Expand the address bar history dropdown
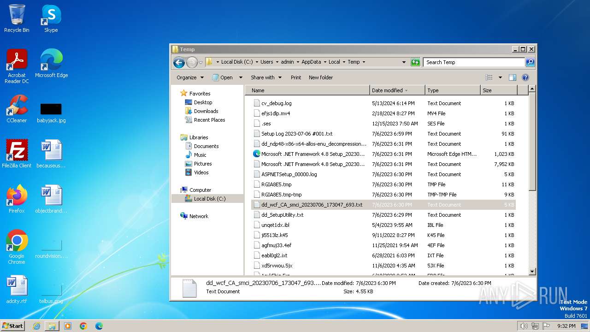590x332 pixels. [x=404, y=62]
